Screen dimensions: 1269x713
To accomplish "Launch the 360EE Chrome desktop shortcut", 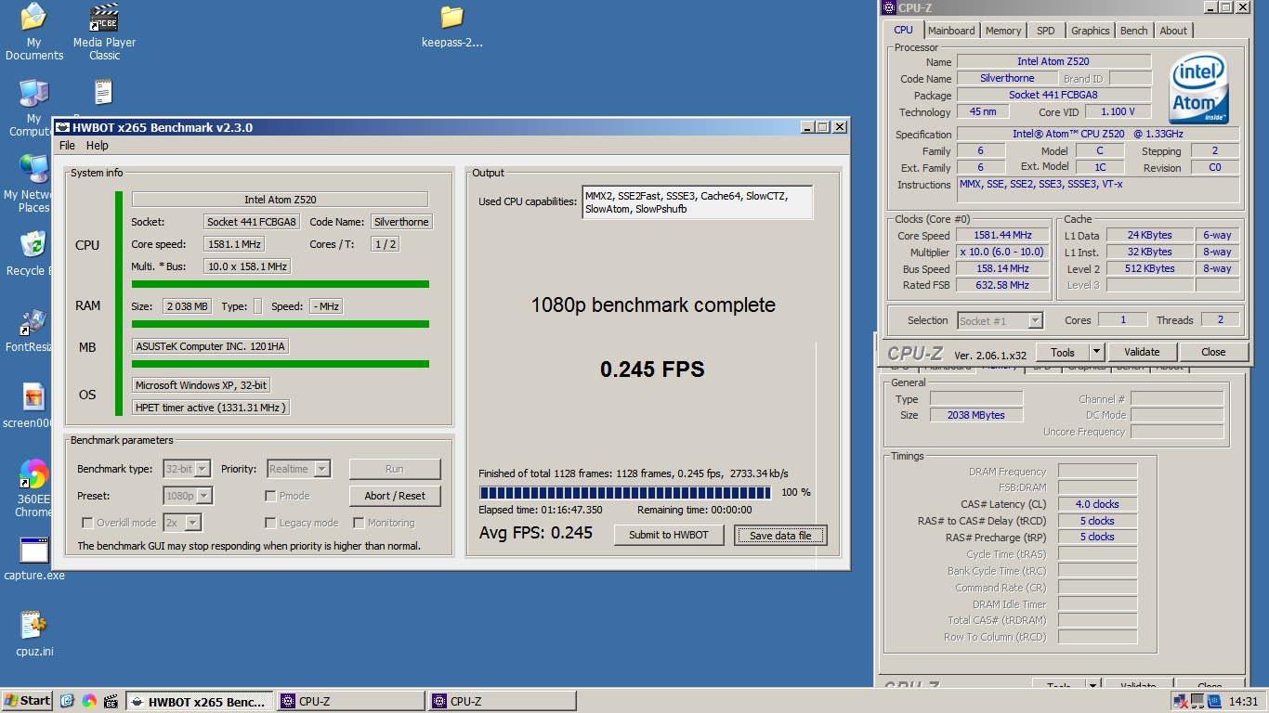I will [33, 488].
